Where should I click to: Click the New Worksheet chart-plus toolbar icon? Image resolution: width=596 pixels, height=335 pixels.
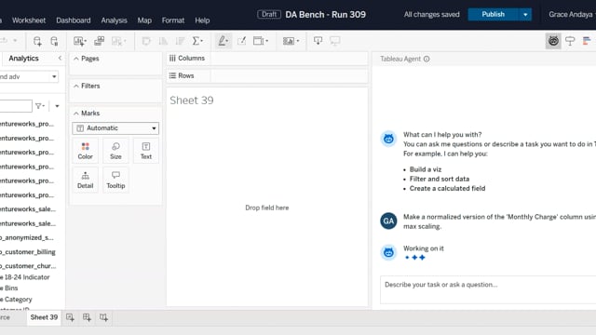pos(79,41)
